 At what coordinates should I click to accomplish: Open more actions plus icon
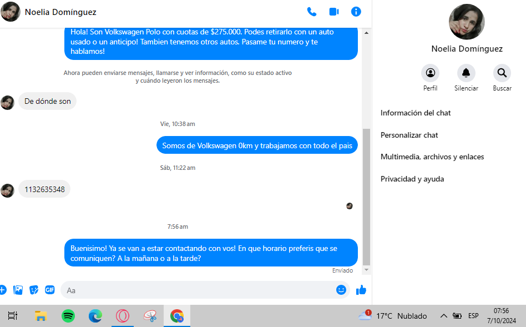click(x=3, y=290)
